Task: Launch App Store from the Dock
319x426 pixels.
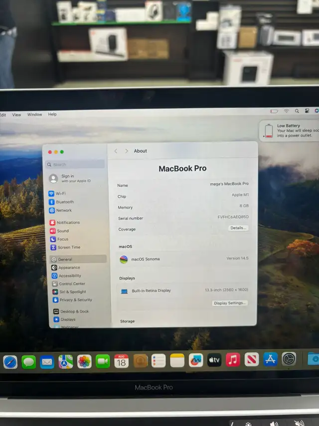Action: pos(271,359)
